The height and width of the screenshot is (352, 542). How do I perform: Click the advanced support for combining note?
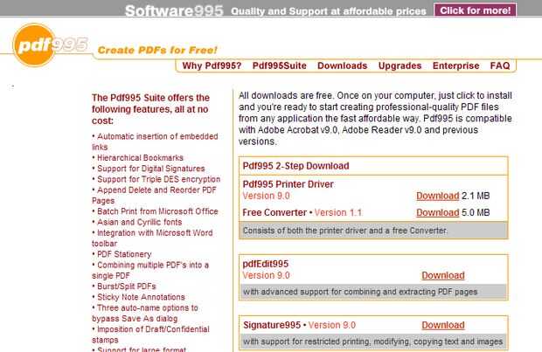tap(360, 292)
